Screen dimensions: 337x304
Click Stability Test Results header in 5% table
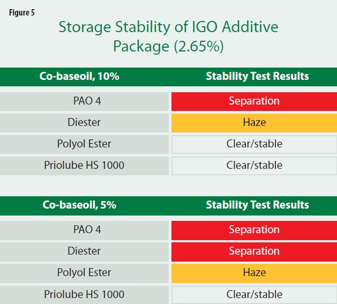[x=257, y=205]
